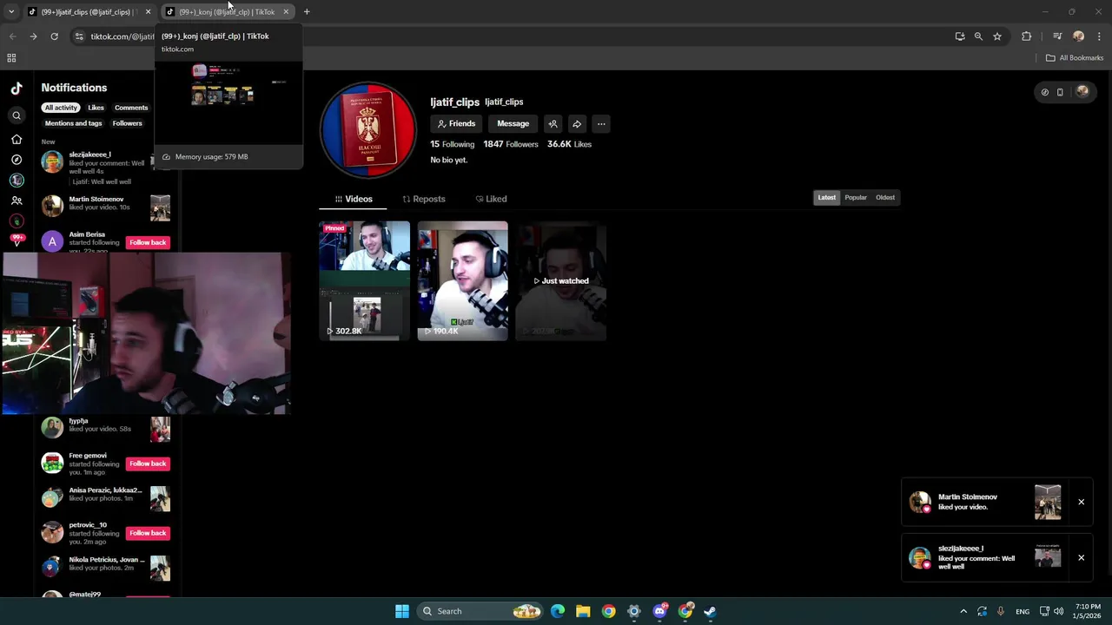The image size is (1112, 625).
Task: Click the share arrow icon on profile
Action: pyautogui.click(x=577, y=124)
